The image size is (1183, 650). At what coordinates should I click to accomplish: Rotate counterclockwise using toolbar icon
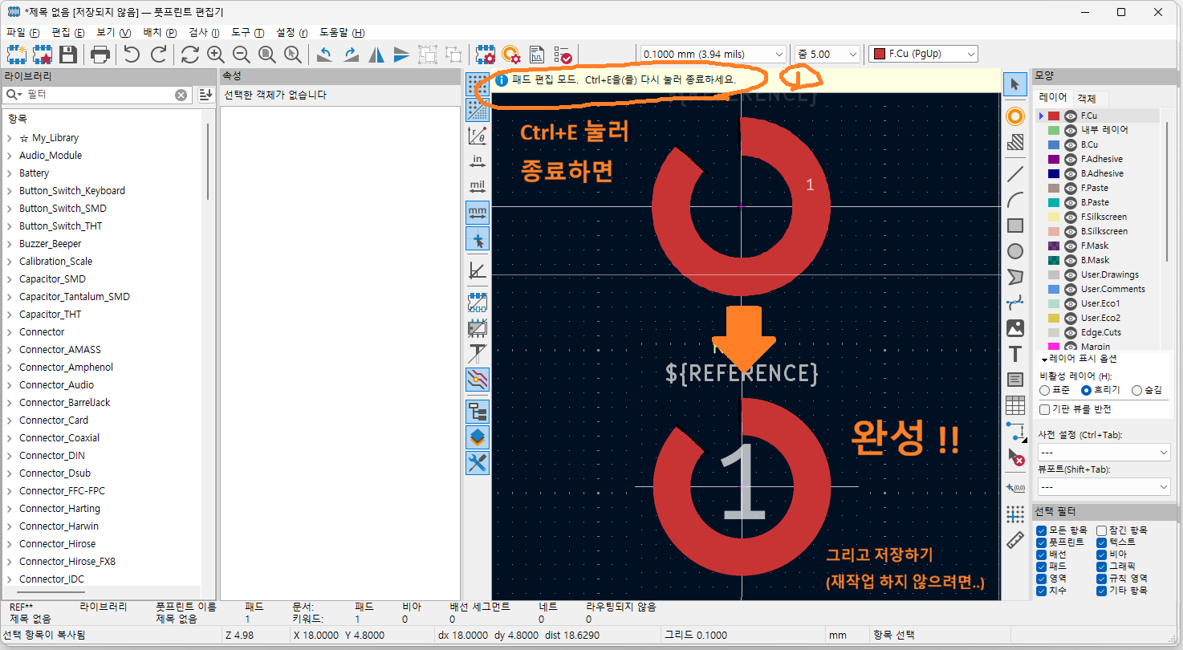coord(325,55)
